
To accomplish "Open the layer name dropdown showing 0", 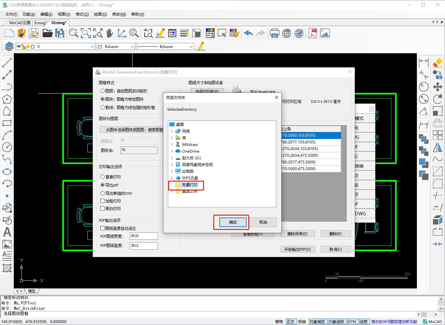I will click(x=92, y=47).
